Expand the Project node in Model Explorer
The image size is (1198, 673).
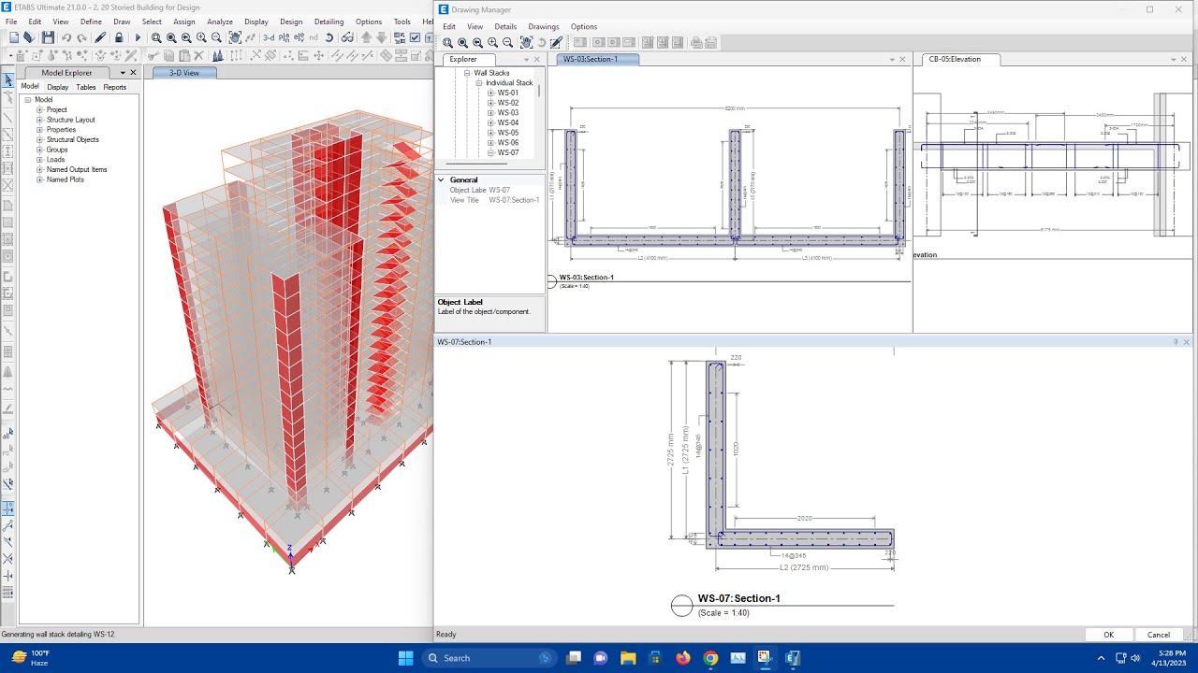tap(40, 109)
